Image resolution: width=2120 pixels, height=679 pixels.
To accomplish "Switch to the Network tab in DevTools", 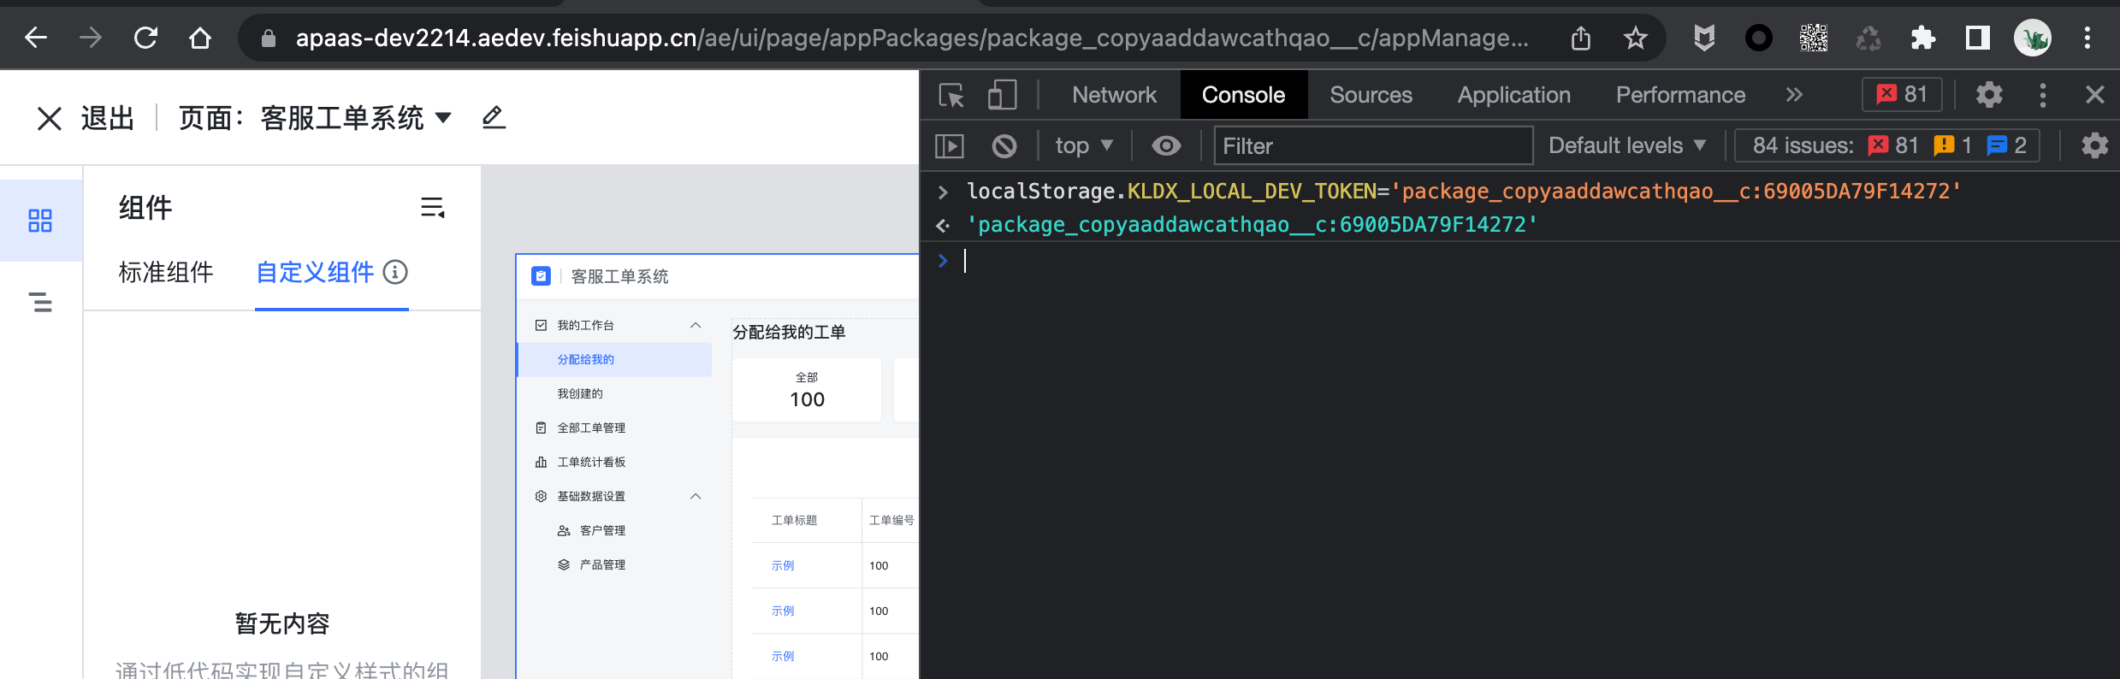I will [x=1114, y=95].
